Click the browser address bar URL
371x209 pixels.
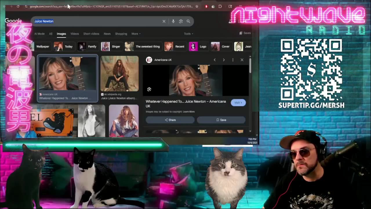point(111,6)
